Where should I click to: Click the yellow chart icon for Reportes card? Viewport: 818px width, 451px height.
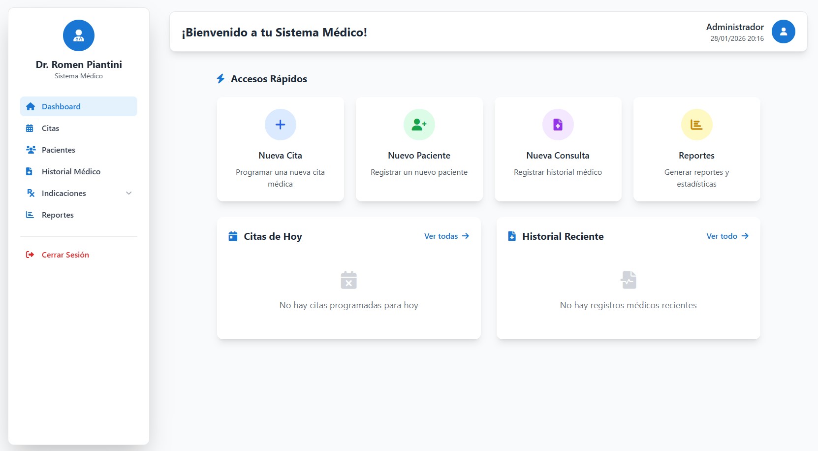[697, 125]
